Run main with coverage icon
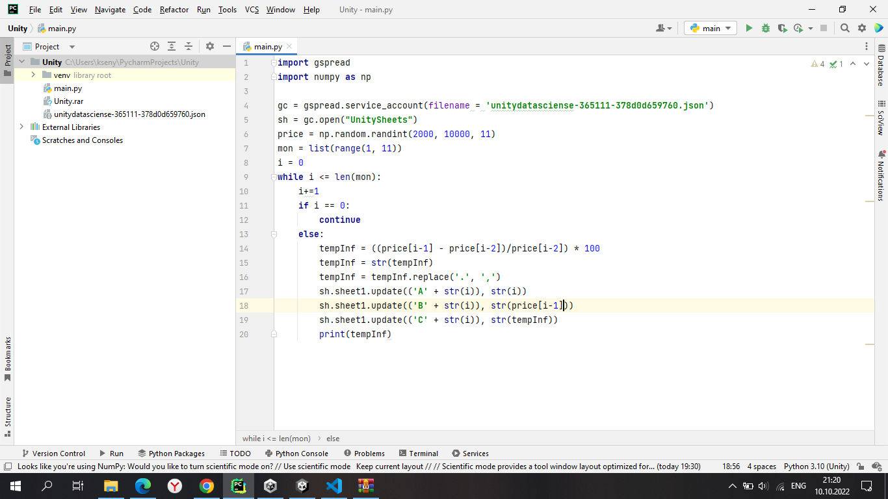888x499 pixels. [782, 28]
